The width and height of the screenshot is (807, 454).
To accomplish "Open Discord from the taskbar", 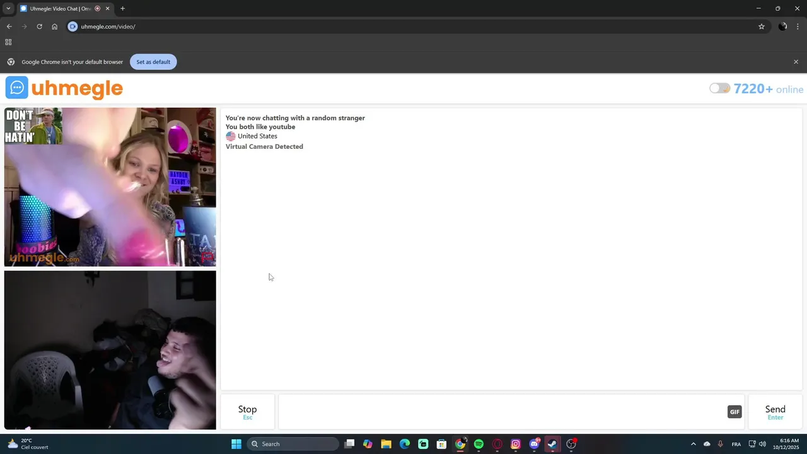I will (x=534, y=444).
